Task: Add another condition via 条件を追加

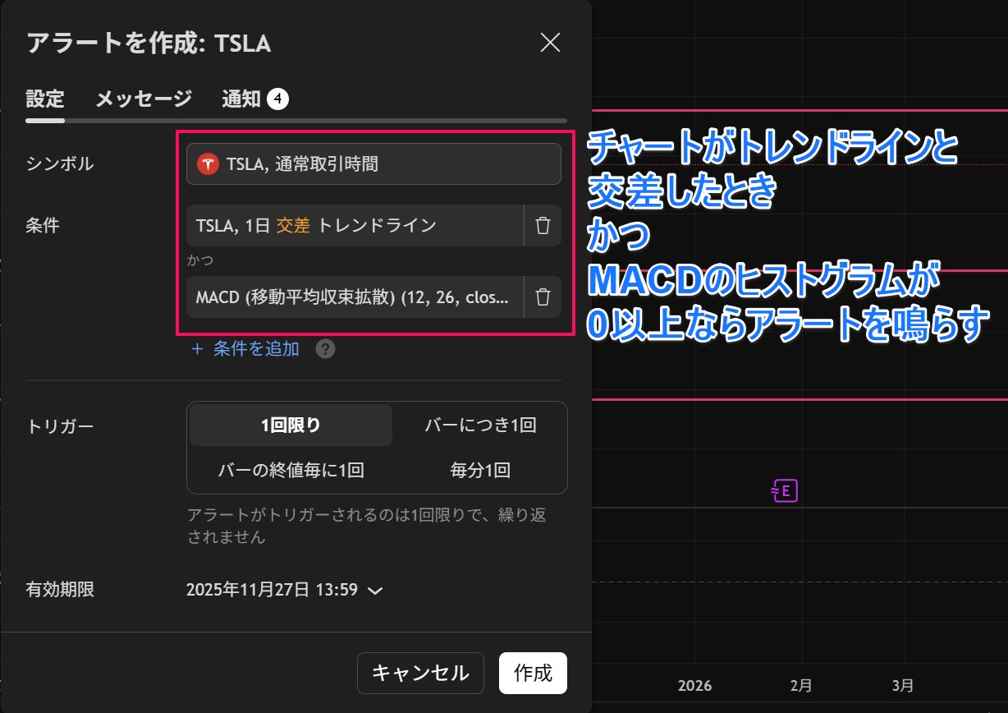Action: tap(253, 348)
